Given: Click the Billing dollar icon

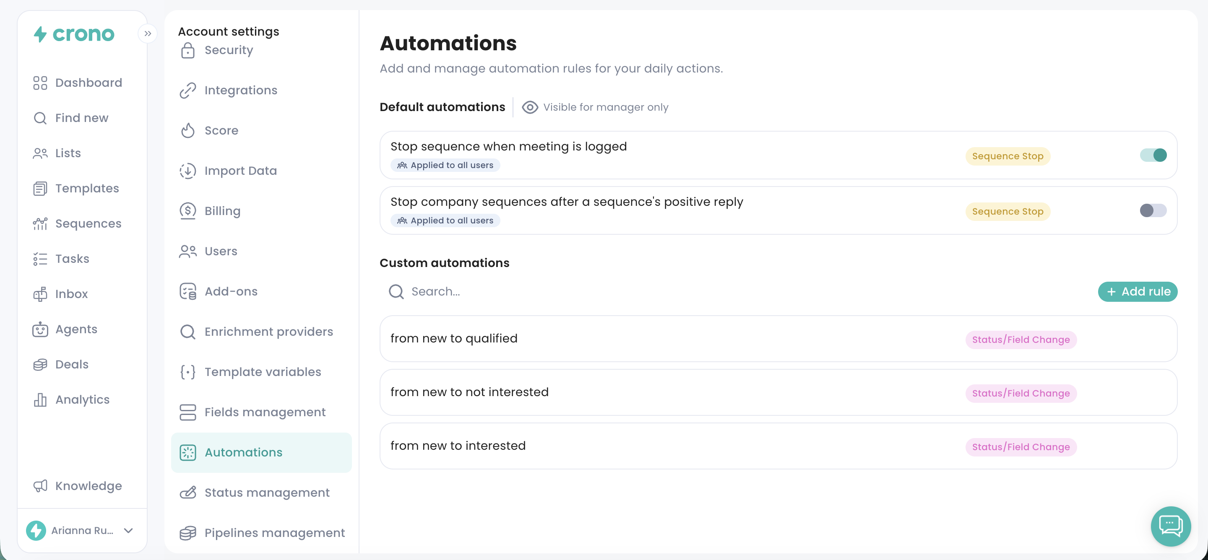Looking at the screenshot, I should 187,211.
